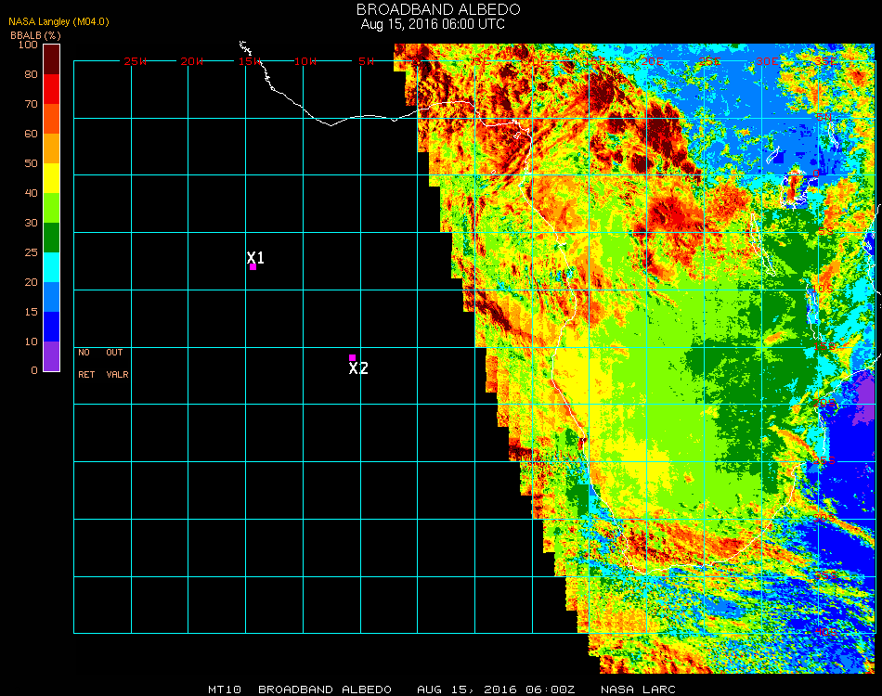The height and width of the screenshot is (696, 882).
Task: Click the Aug 15, 2016 06:00 UTC timestamp
Action: point(433,24)
